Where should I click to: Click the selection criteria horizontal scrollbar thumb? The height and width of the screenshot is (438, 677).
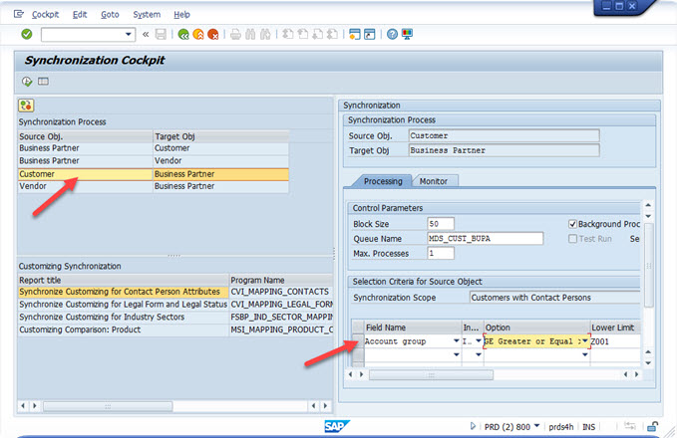[x=431, y=375]
